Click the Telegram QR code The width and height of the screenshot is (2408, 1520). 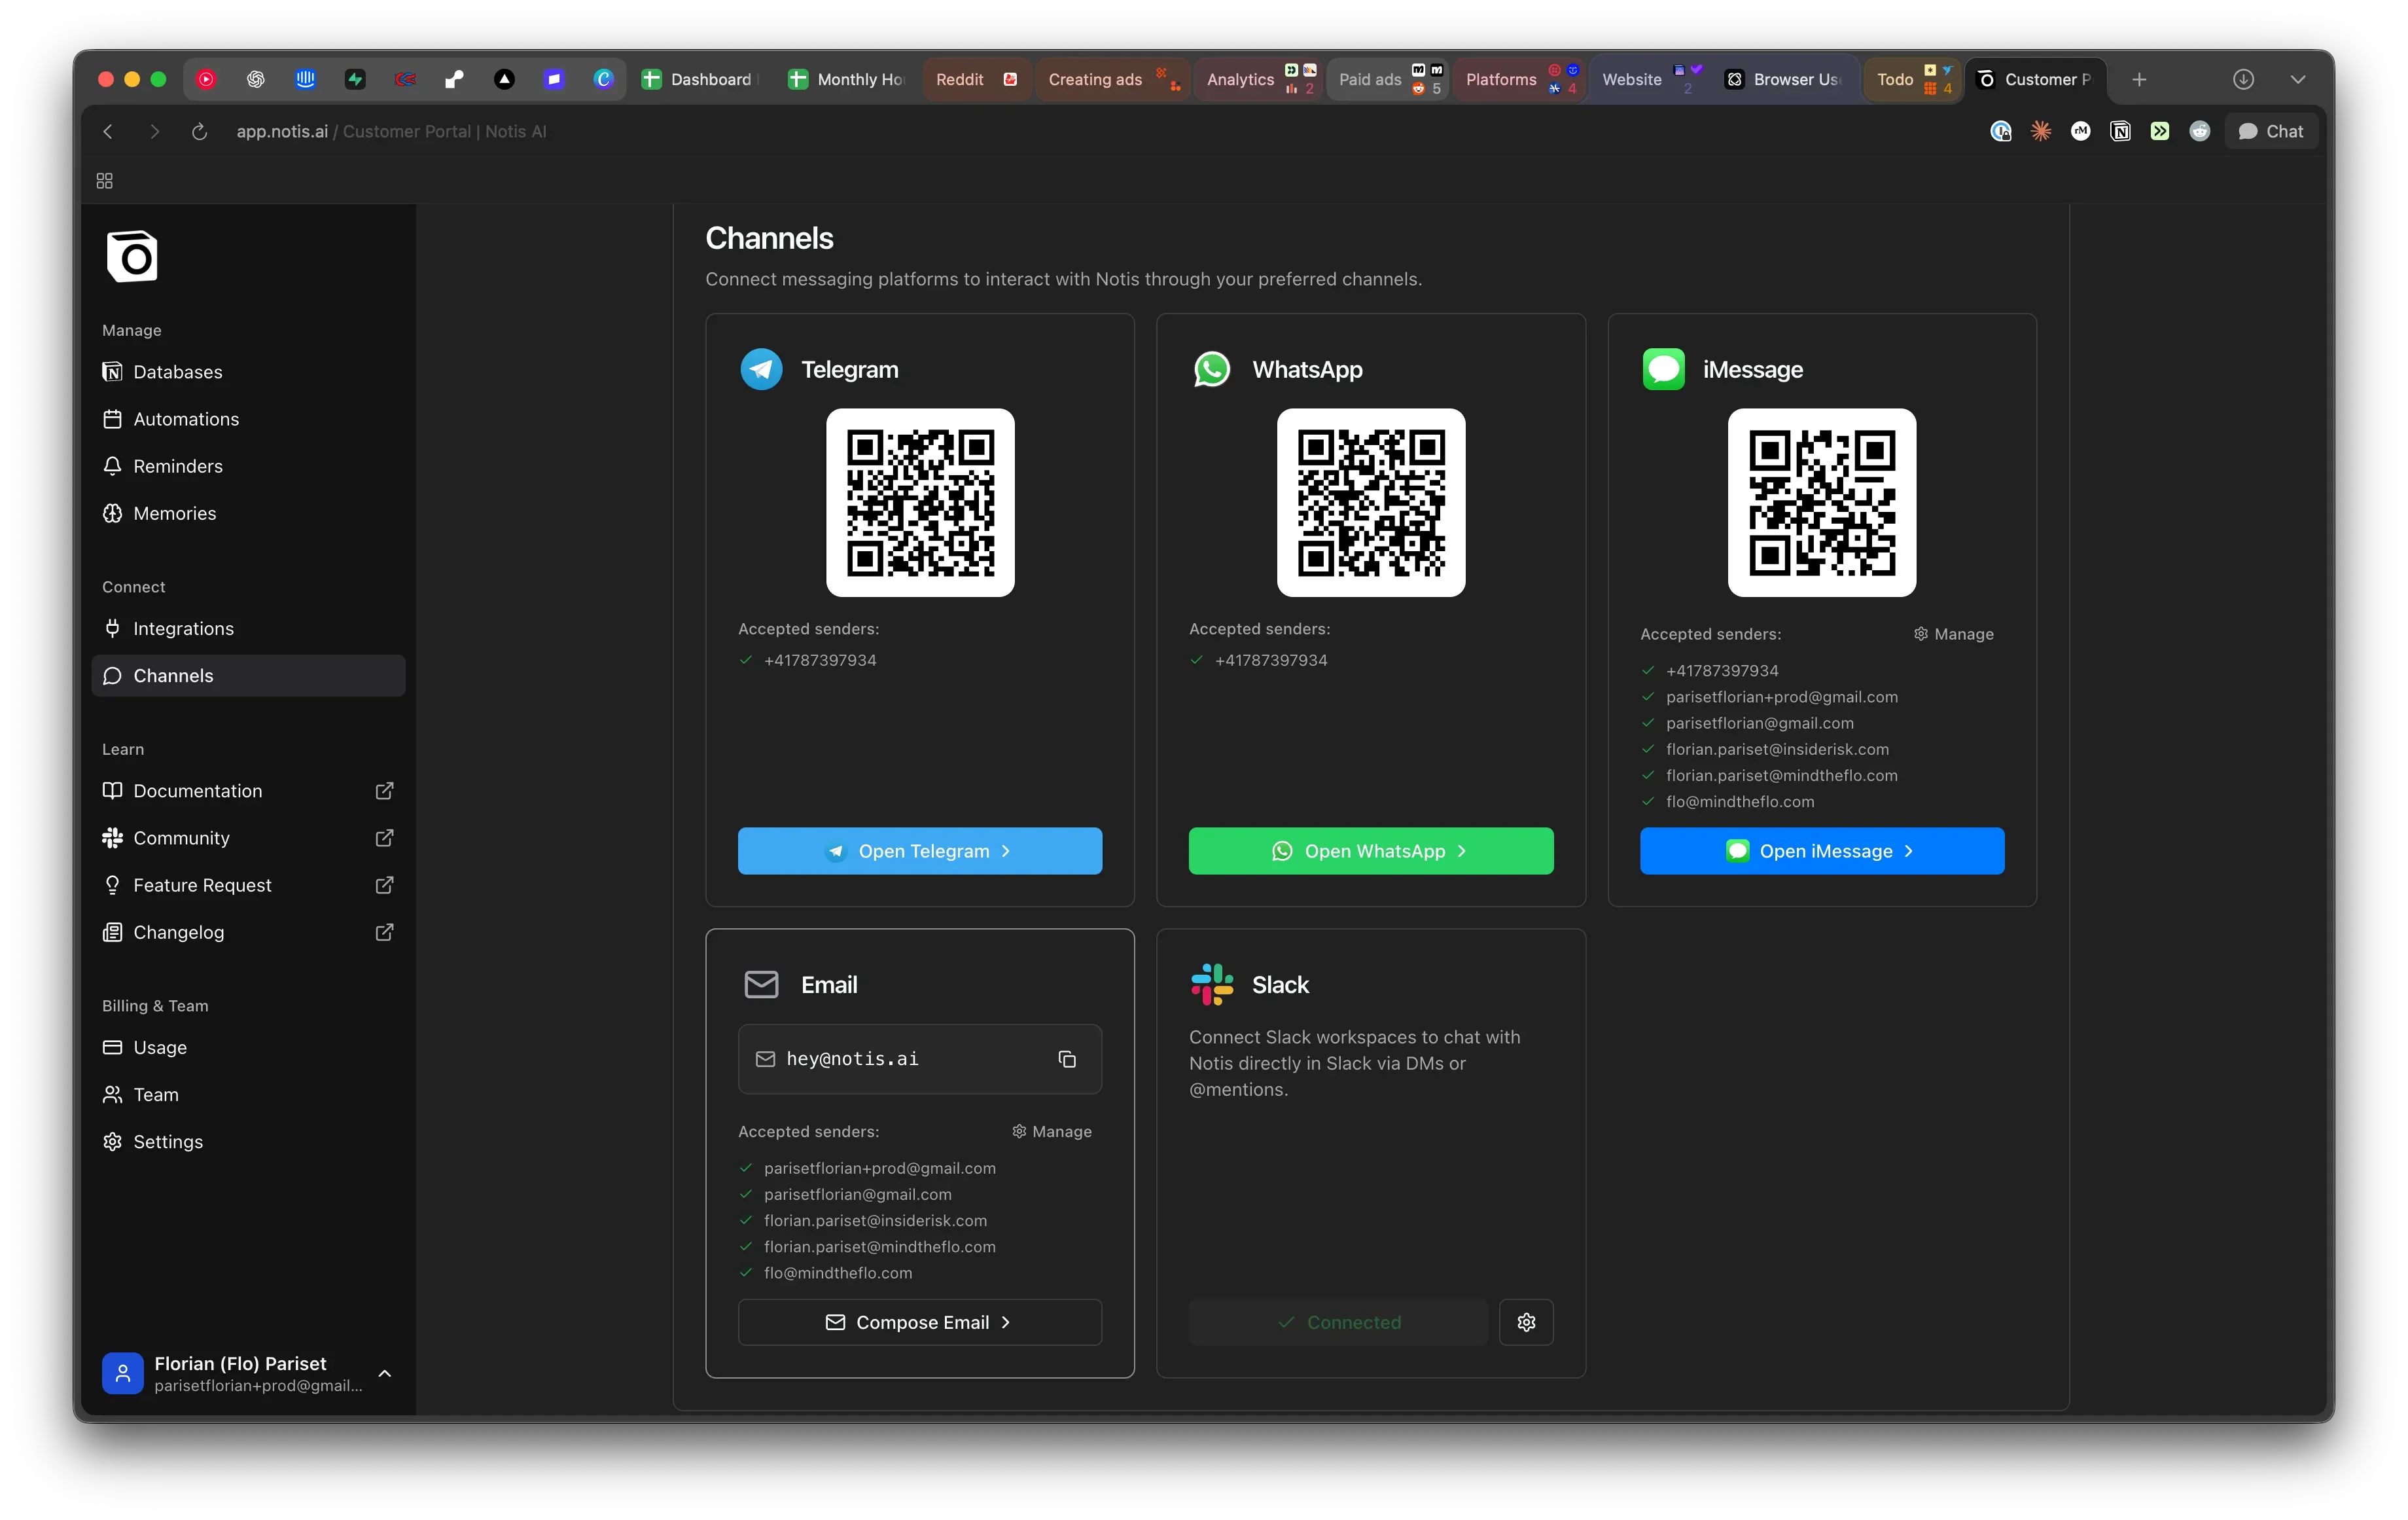[919, 501]
